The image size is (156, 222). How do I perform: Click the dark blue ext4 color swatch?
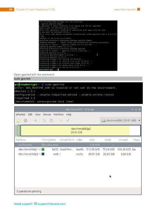43,154
